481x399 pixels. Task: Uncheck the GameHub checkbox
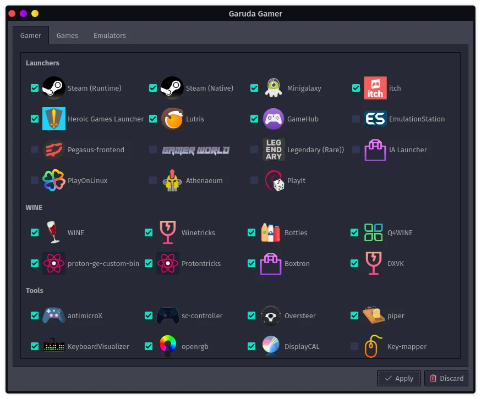click(254, 119)
